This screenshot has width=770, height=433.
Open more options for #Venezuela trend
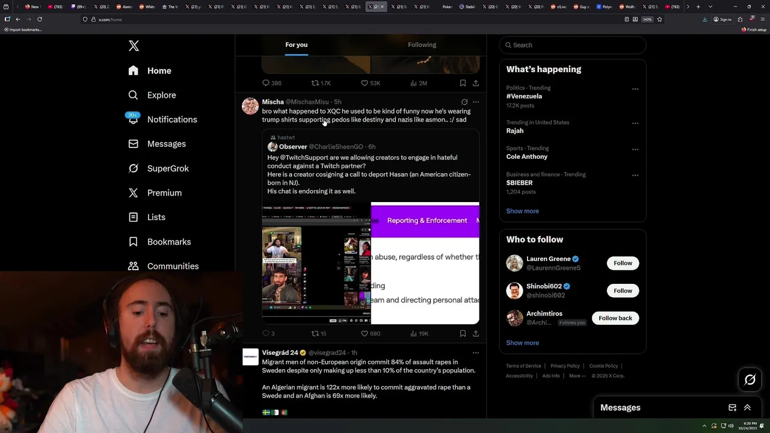pos(635,89)
